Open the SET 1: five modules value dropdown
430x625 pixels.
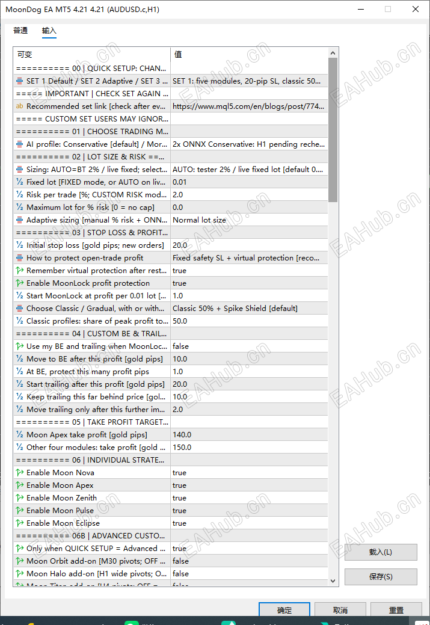[249, 81]
